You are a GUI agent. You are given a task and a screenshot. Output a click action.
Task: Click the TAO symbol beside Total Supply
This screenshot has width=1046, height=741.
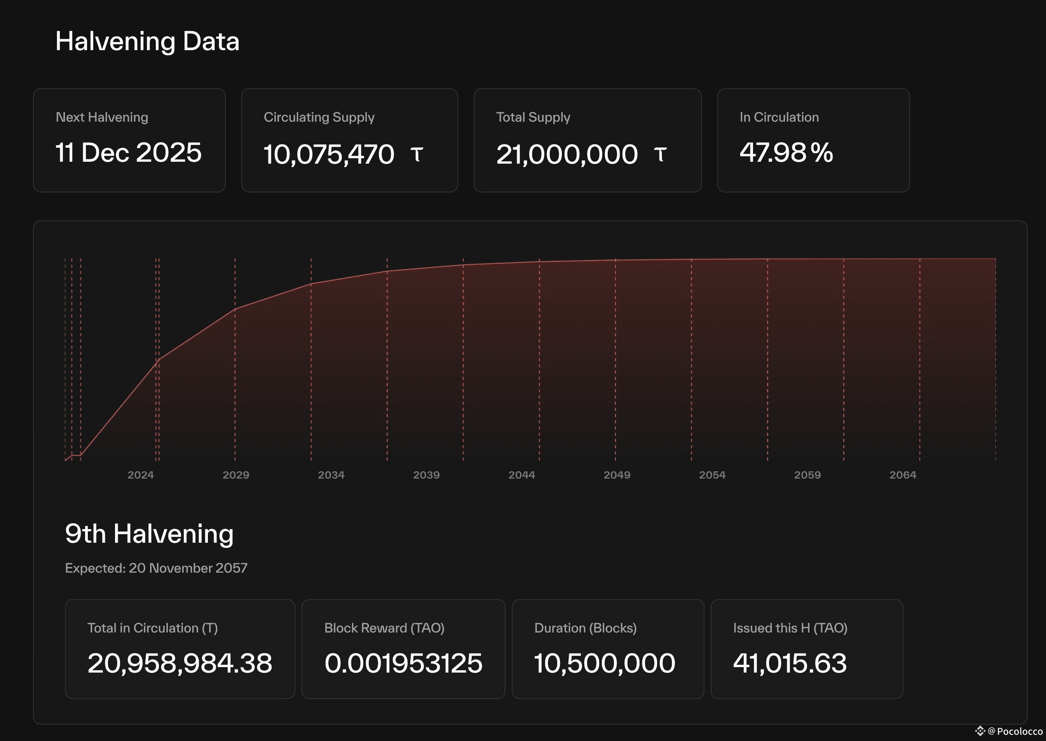point(660,154)
